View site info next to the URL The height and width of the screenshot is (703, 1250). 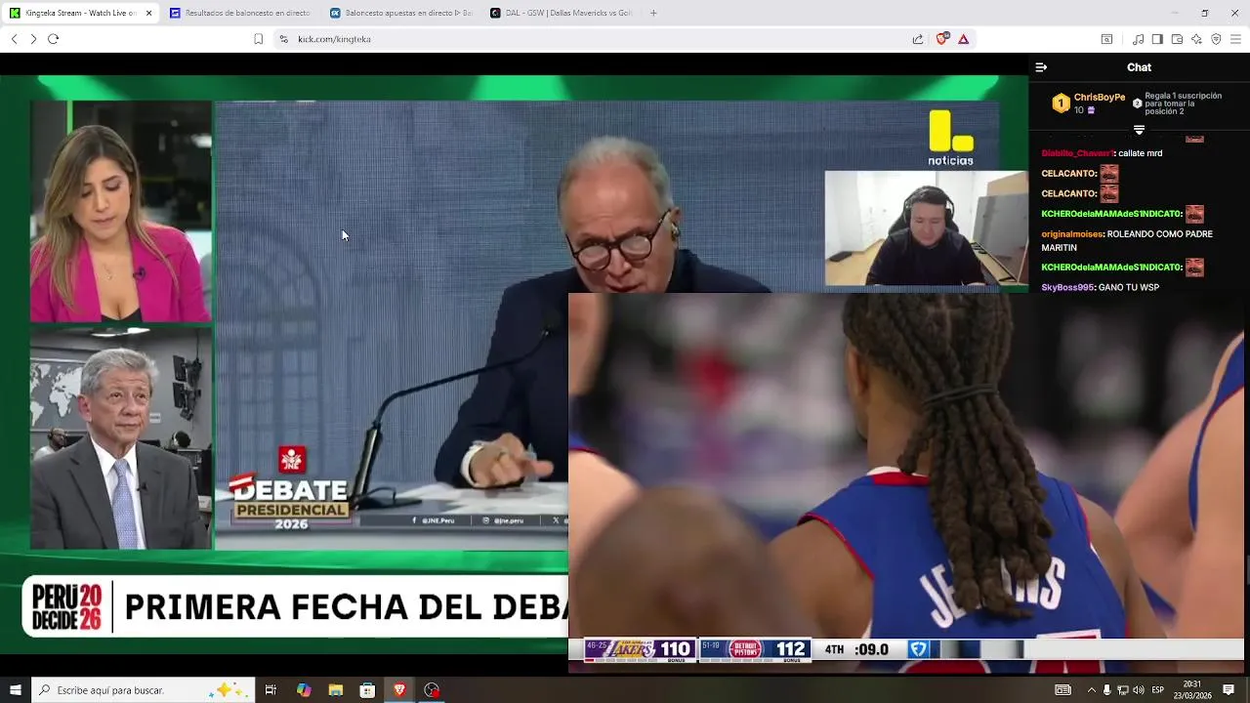pyautogui.click(x=283, y=39)
